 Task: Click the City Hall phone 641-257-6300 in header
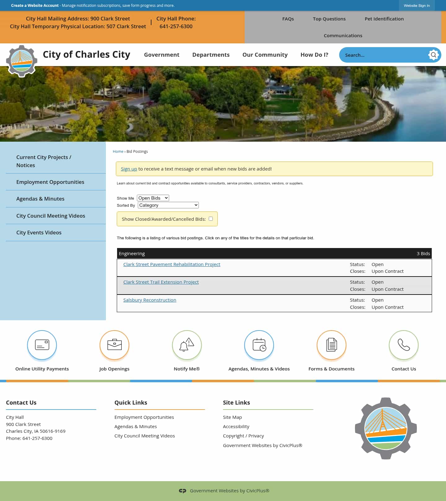[x=176, y=27]
